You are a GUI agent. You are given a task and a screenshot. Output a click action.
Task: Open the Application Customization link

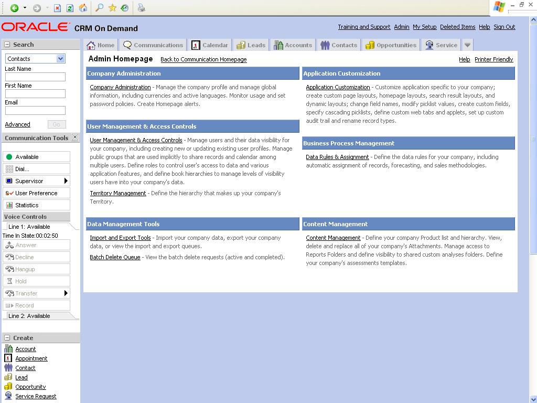pyautogui.click(x=338, y=87)
